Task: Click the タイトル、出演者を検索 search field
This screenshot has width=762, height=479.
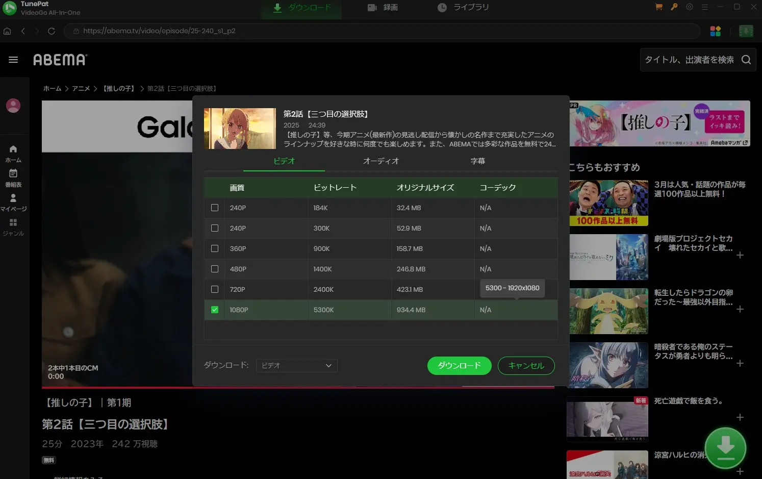Action: coord(689,60)
